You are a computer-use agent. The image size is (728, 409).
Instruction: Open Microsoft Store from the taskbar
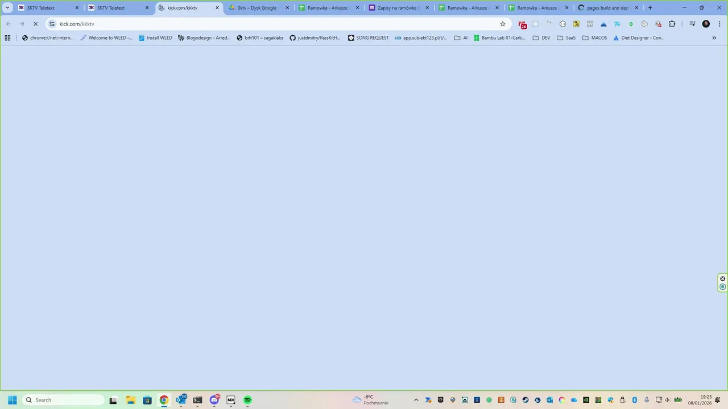click(x=147, y=400)
